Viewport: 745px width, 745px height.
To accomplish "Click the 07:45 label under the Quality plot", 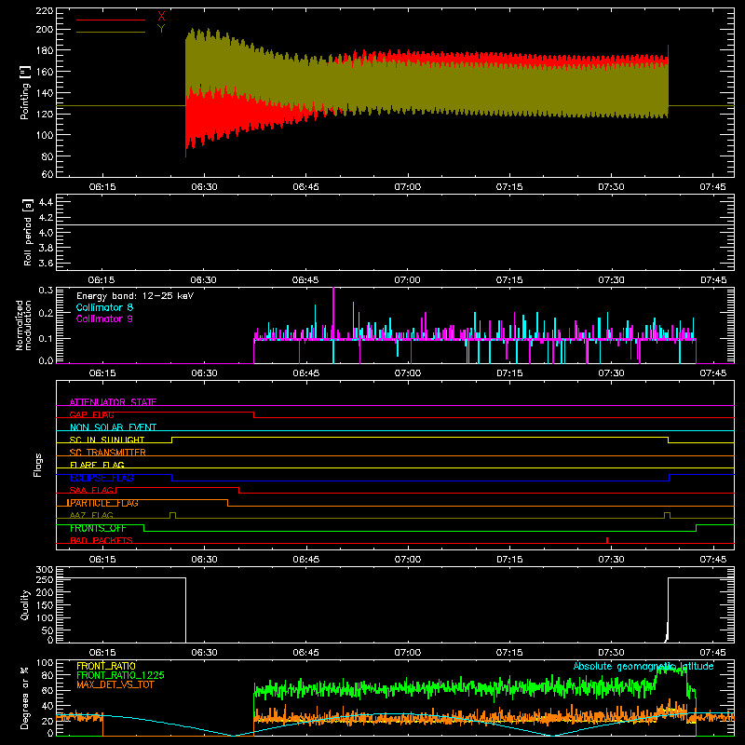I will point(712,653).
